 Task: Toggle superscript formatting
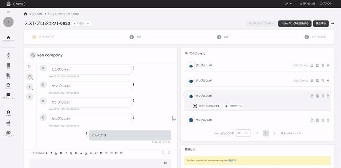pyautogui.click(x=96, y=153)
